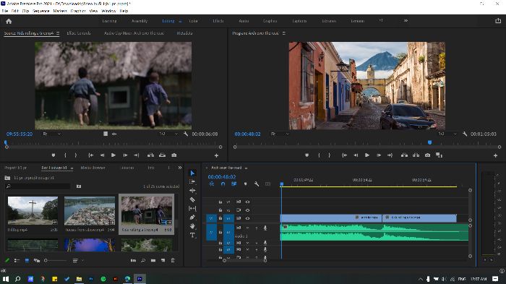The width and height of the screenshot is (506, 284).
Task: Switch to Assembly workspace
Action: tap(140, 21)
